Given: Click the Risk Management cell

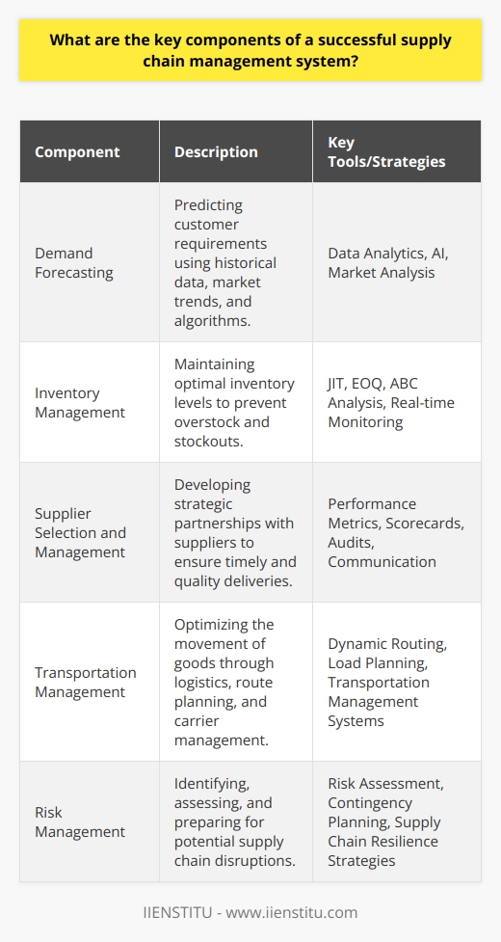Looking at the screenshot, I should (x=90, y=821).
